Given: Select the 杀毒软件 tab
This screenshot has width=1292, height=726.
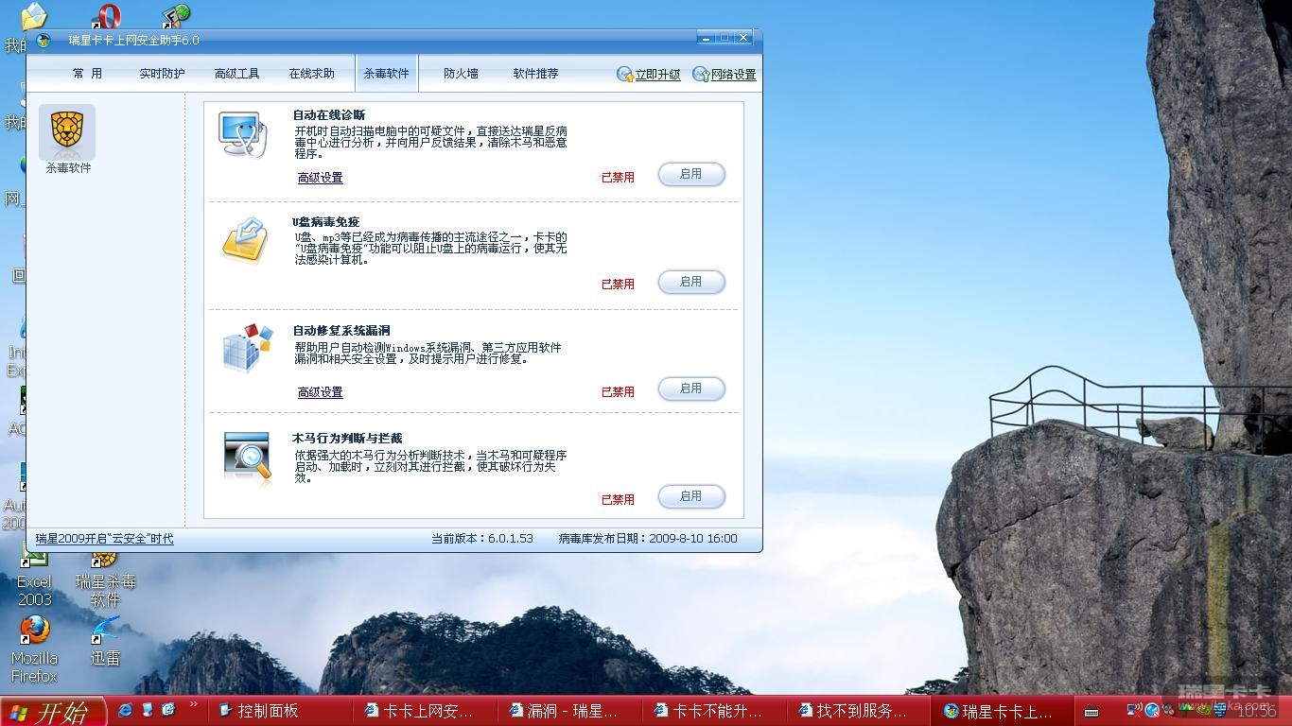Looking at the screenshot, I should 387,74.
